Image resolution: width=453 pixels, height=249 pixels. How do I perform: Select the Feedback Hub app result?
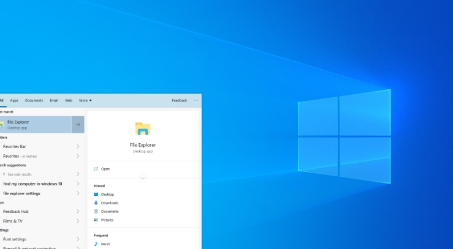(15, 211)
